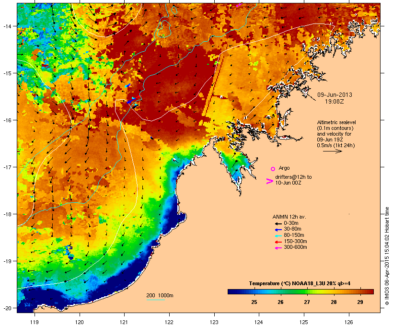Viewport: 393px width, 326px height.
Task: Click the Temperature NOAA18_L3U colorbar title
Action: tap(300, 283)
